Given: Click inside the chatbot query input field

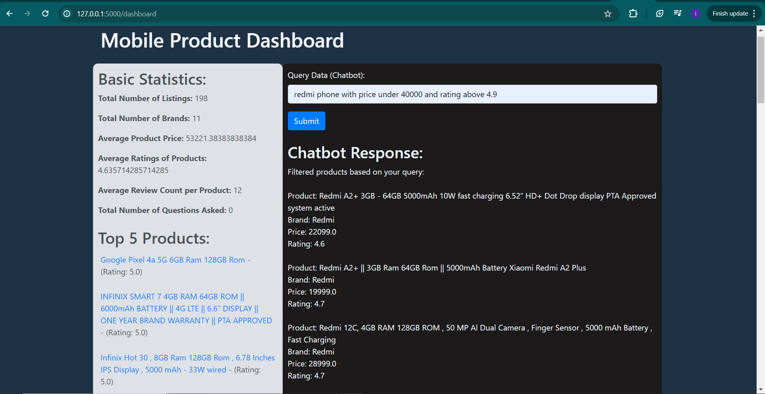Looking at the screenshot, I should tap(472, 94).
